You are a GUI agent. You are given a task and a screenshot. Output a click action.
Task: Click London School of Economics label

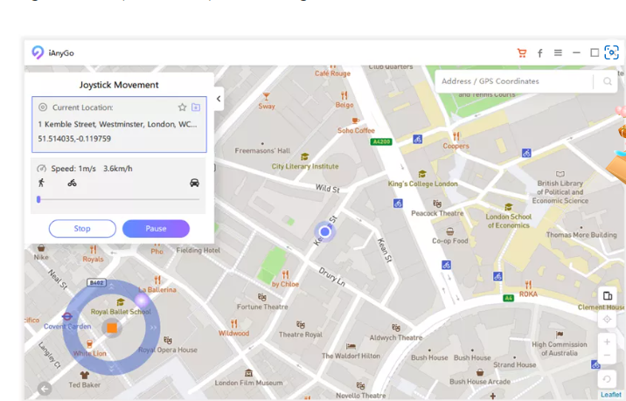pyautogui.click(x=508, y=221)
